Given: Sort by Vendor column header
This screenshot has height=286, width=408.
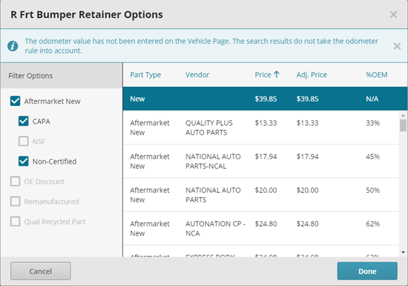Looking at the screenshot, I should coord(197,75).
